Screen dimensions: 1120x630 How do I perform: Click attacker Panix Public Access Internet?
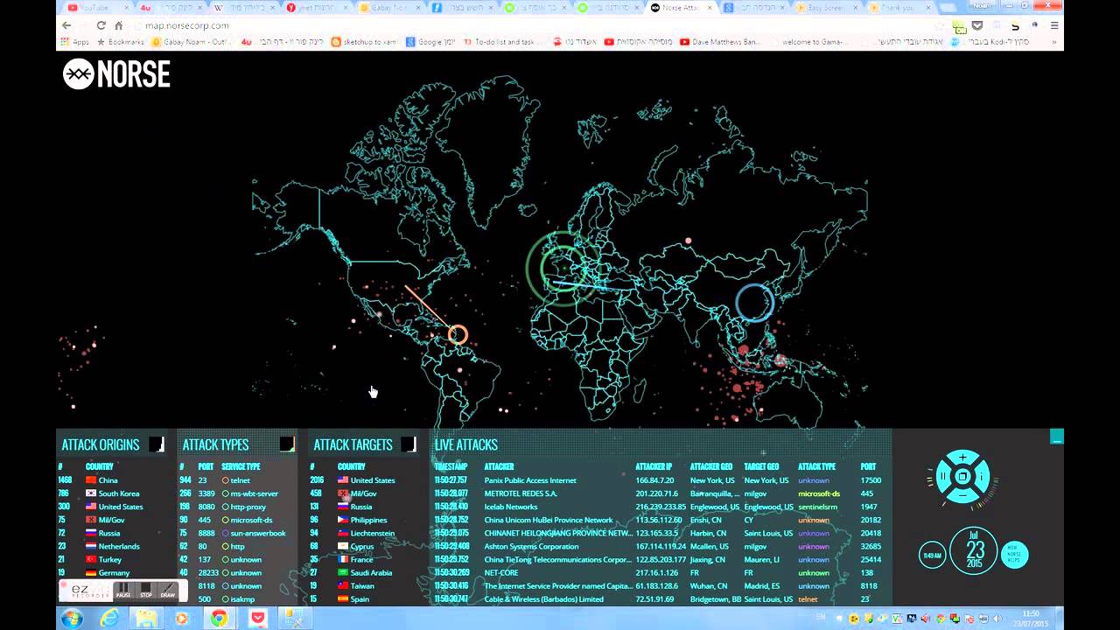(x=530, y=480)
